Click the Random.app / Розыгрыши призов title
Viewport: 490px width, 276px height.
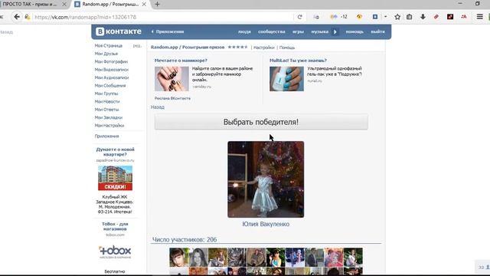coord(188,48)
